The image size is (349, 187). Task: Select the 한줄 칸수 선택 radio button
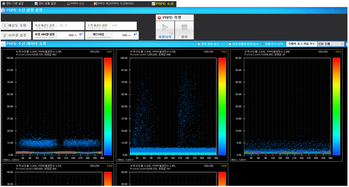263,44
